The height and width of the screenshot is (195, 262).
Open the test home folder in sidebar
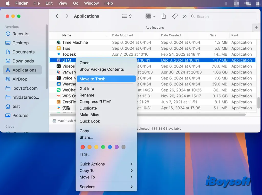22,106
